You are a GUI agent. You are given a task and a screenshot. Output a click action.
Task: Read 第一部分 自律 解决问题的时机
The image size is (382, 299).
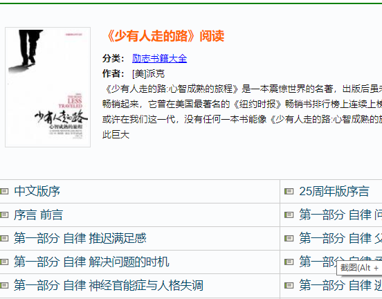tap(91, 262)
